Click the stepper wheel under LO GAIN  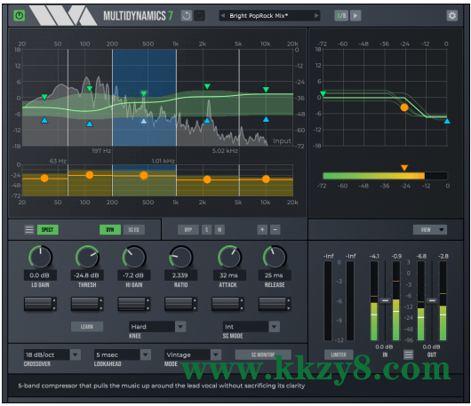click(40, 304)
